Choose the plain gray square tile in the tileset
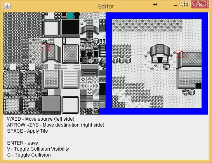Screen dimensions: 212x163 51,104
